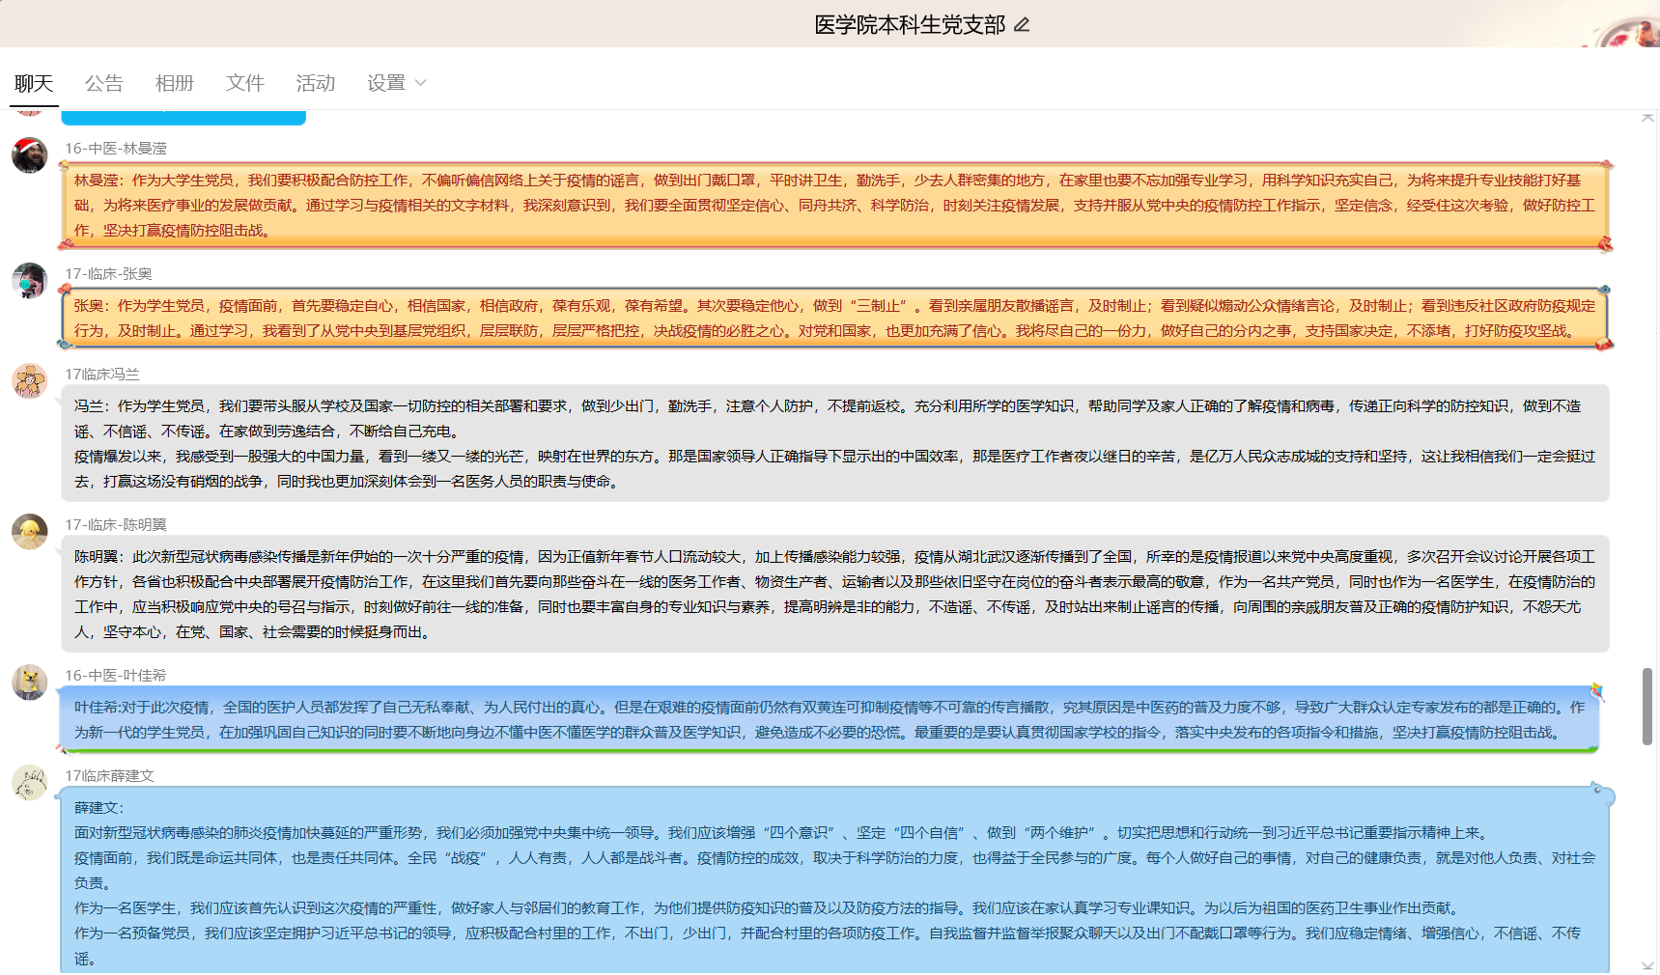Screen dimensions: 1660x975
Task: Click the sender name 16-中医-林曼滢
Action: click(116, 148)
